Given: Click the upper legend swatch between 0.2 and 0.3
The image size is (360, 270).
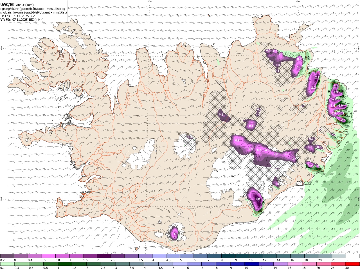Looking at the screenshot, I should pyautogui.click(x=7, y=256).
